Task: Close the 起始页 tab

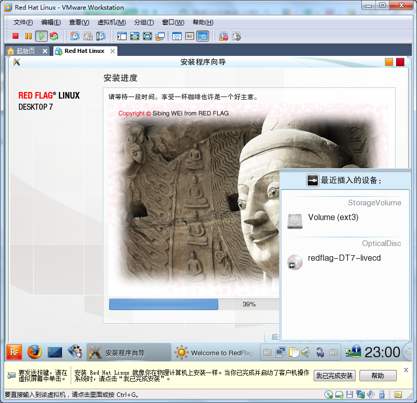Action: pos(45,51)
